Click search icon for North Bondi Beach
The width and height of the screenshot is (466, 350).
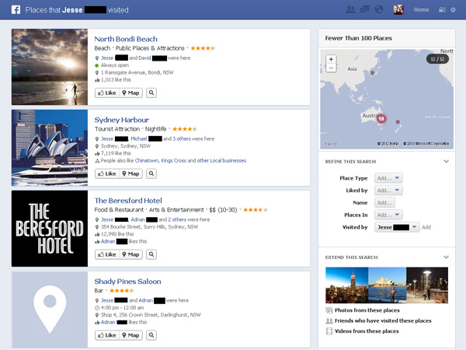[x=151, y=93]
